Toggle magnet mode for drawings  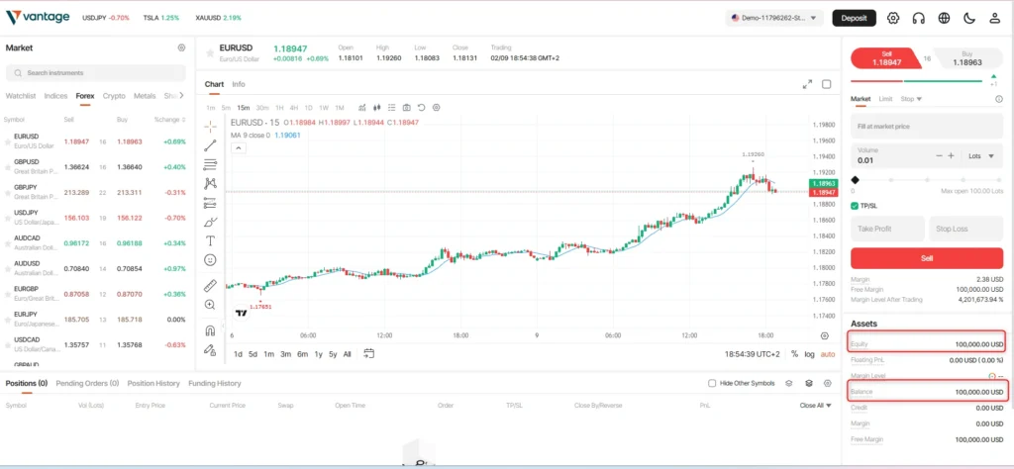point(210,330)
